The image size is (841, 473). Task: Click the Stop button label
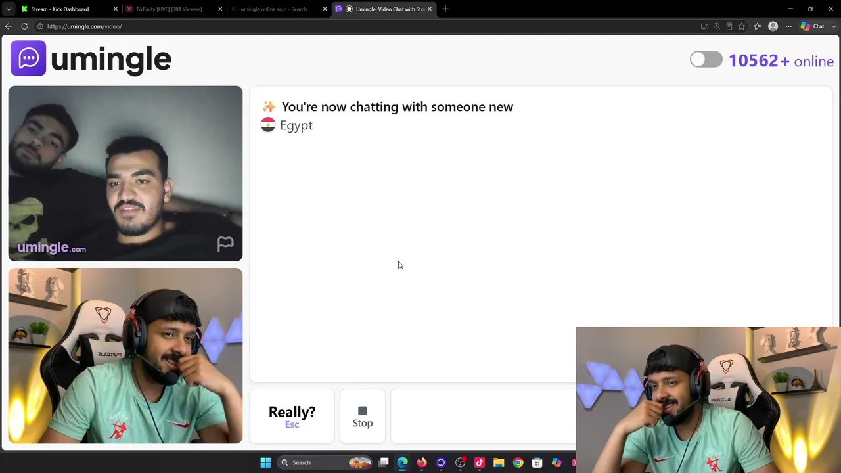tap(362, 423)
